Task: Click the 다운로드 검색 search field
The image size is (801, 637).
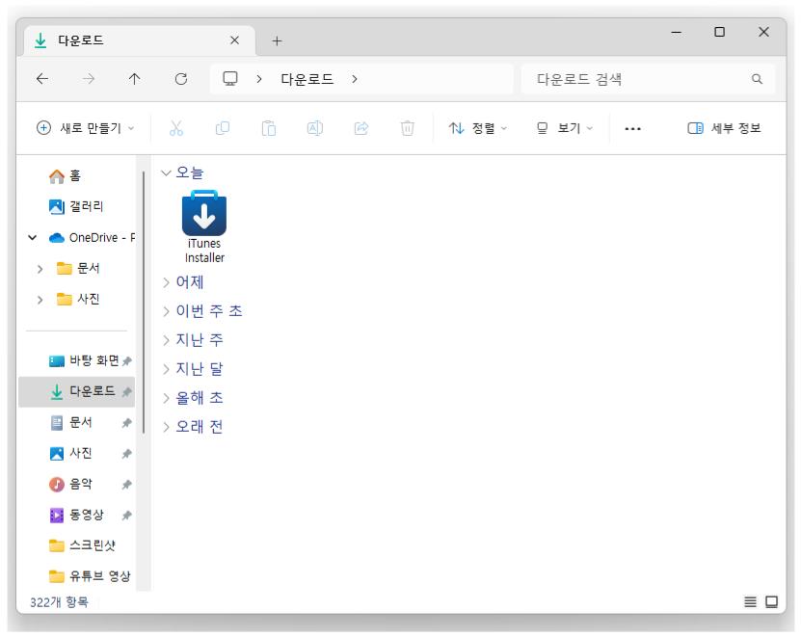Action: point(648,79)
